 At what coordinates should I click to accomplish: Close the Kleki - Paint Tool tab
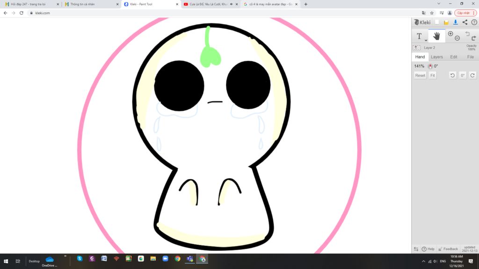click(x=177, y=4)
